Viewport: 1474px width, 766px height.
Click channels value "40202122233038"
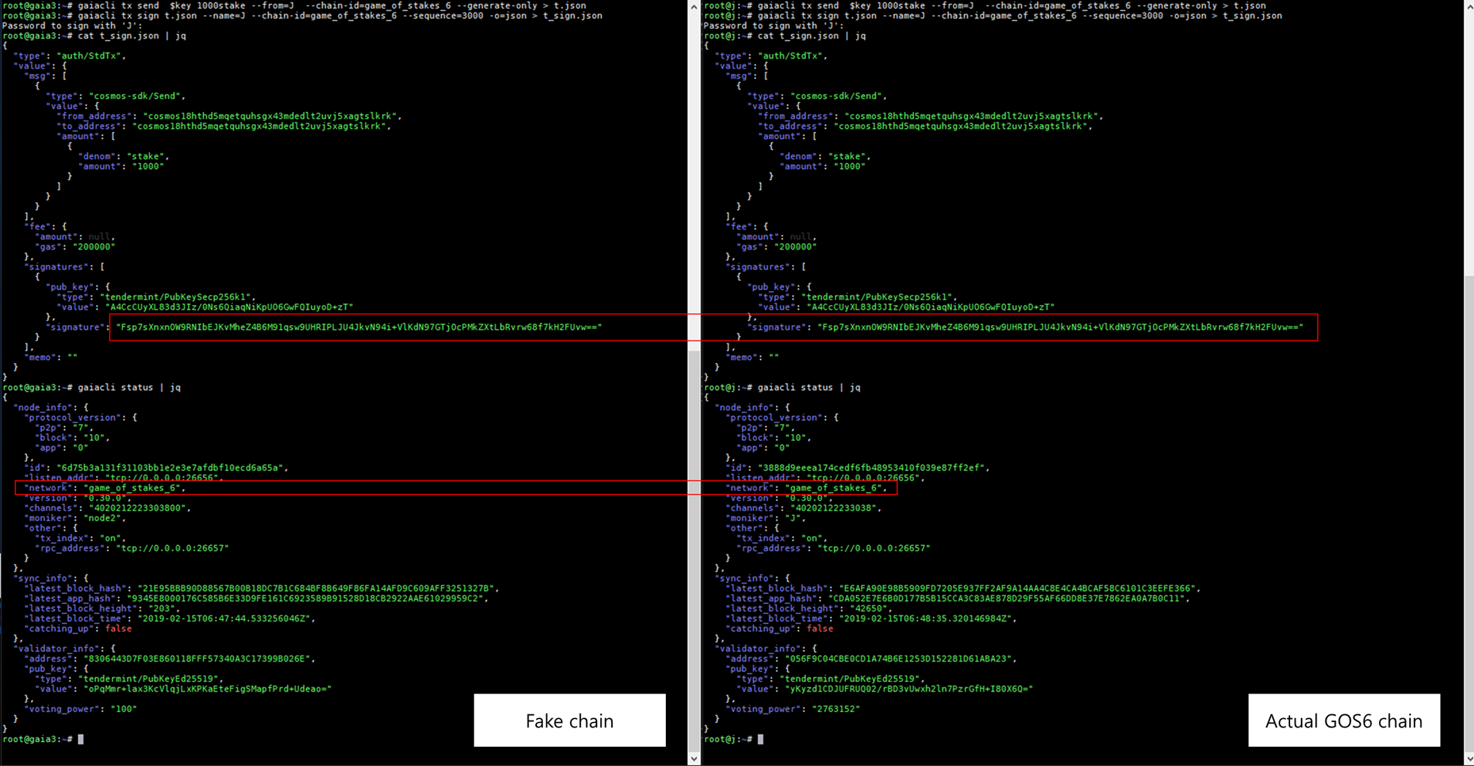click(835, 508)
